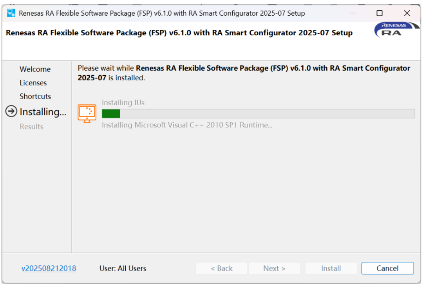Click the < Back button
The image size is (423, 287).
[221, 269]
